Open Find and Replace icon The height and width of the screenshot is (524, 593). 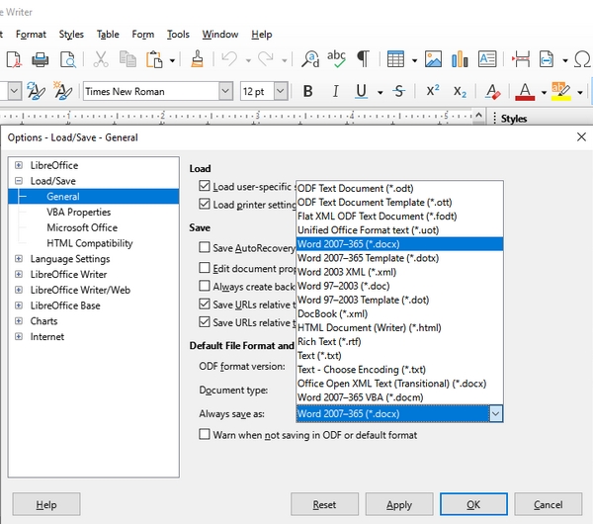(310, 59)
